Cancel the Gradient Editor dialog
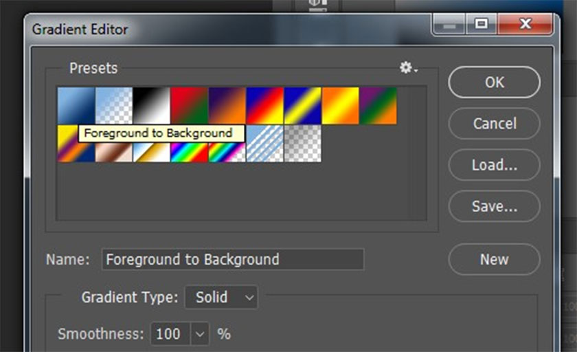This screenshot has height=352, width=577. [494, 123]
